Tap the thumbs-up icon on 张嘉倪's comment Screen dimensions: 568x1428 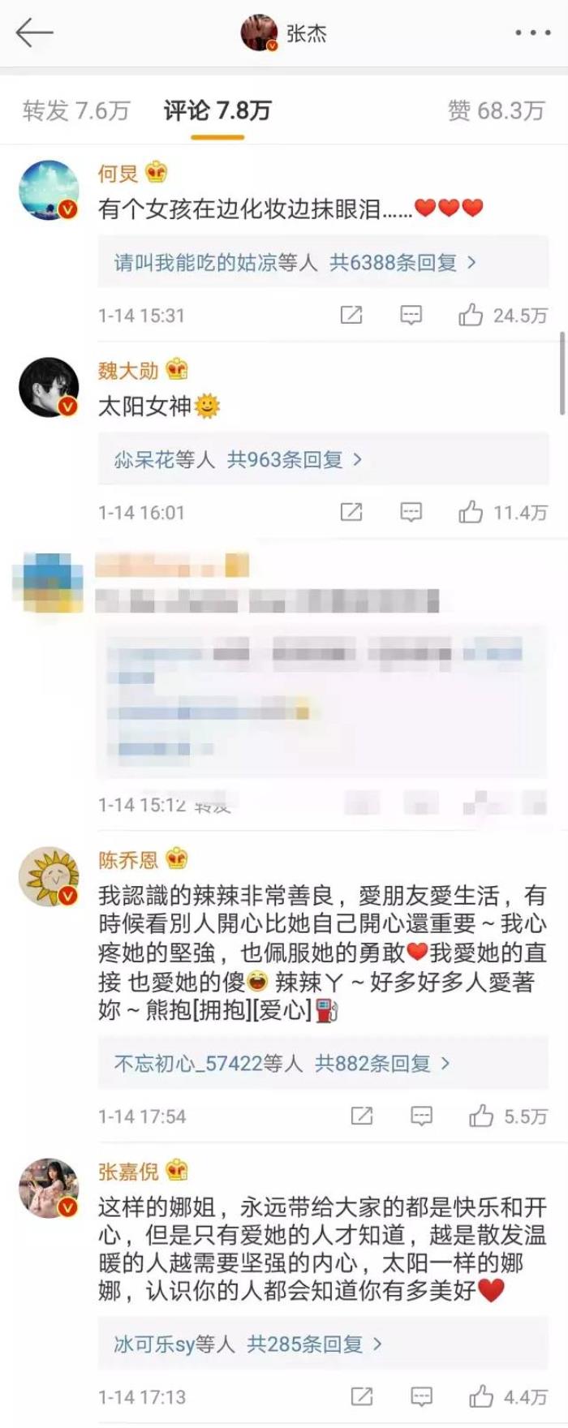click(x=480, y=1396)
